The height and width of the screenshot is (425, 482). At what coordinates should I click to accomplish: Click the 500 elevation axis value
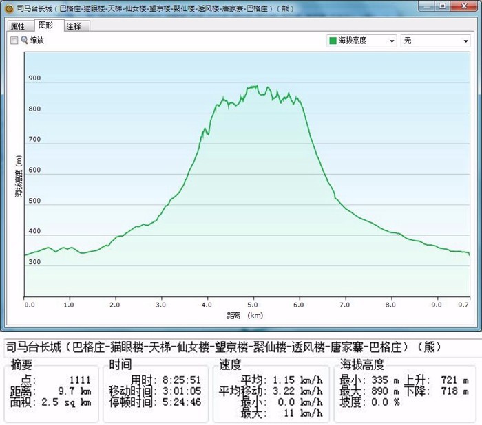(34, 201)
